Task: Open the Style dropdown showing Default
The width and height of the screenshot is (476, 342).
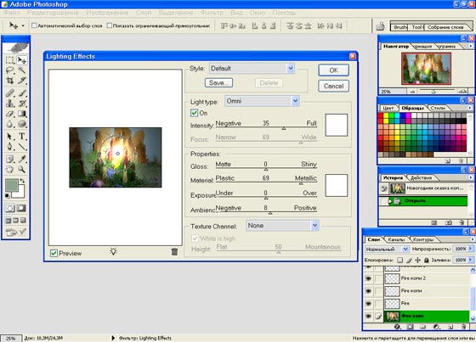Action: click(252, 69)
